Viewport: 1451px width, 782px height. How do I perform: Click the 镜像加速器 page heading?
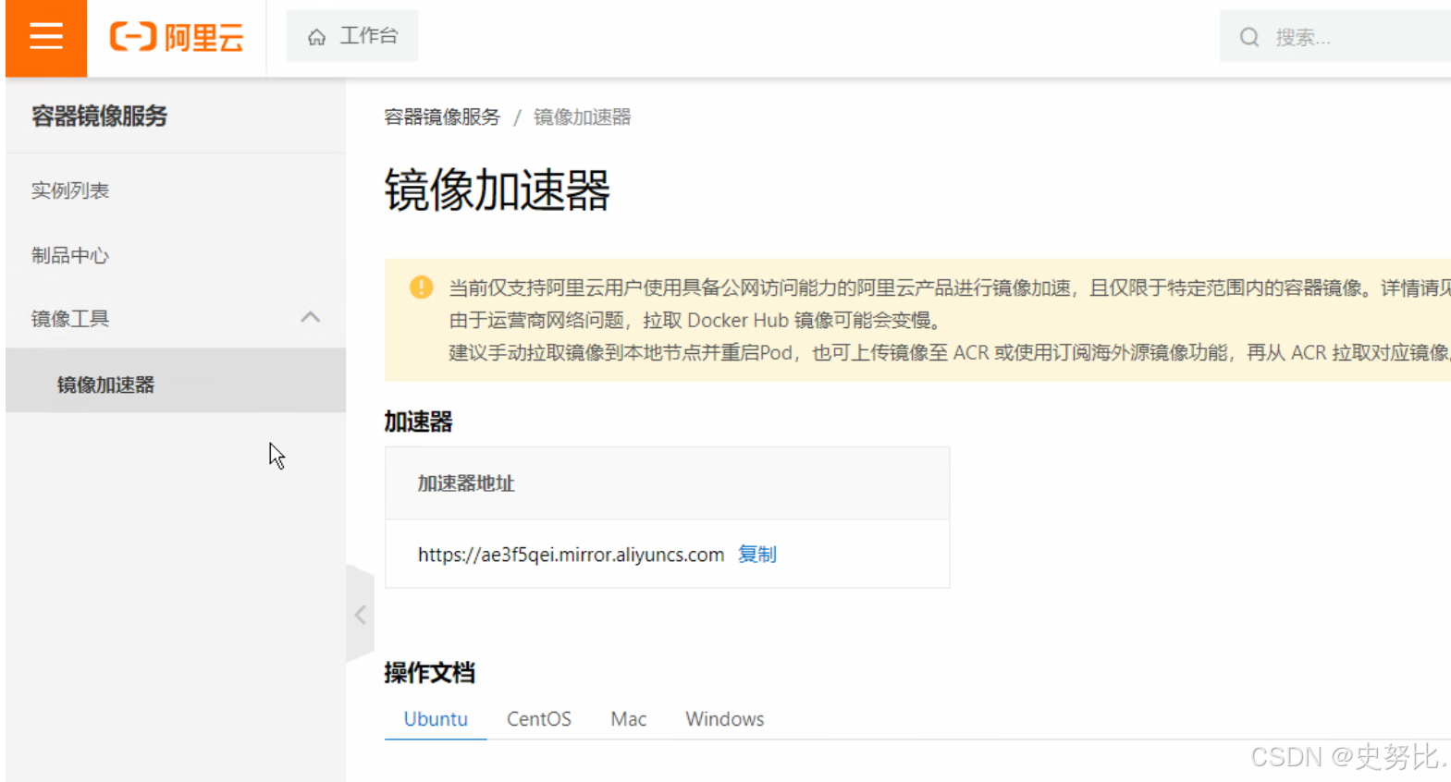pyautogui.click(x=498, y=190)
